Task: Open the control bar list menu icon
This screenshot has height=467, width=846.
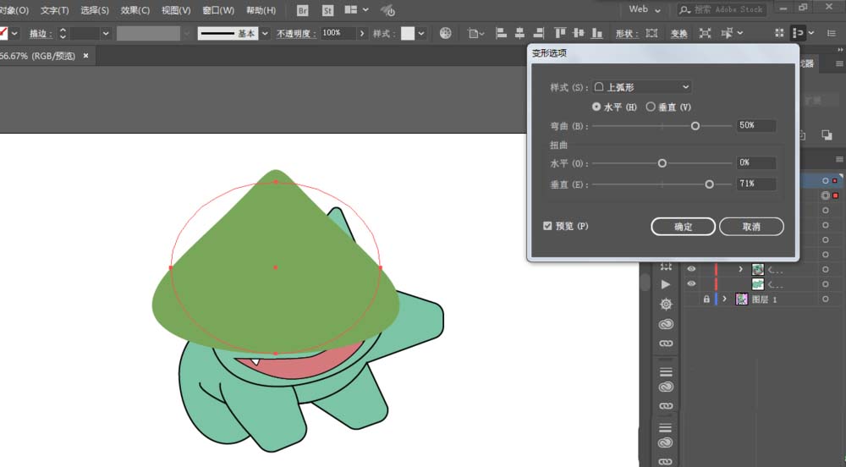Action: click(x=831, y=33)
